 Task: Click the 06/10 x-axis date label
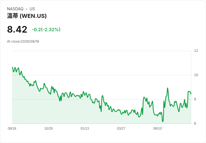tap(157, 129)
